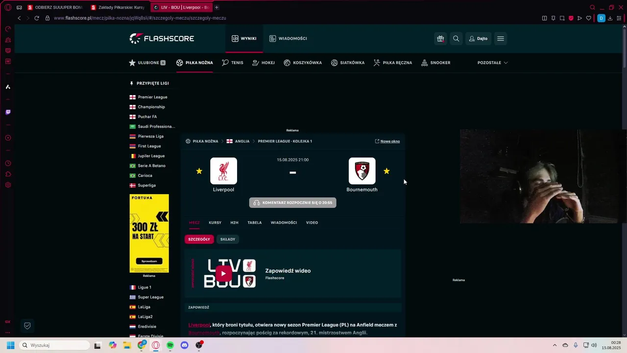Screen dimensions: 627x353
Task: Click the snapshot tool in address bar
Action: click(562, 18)
